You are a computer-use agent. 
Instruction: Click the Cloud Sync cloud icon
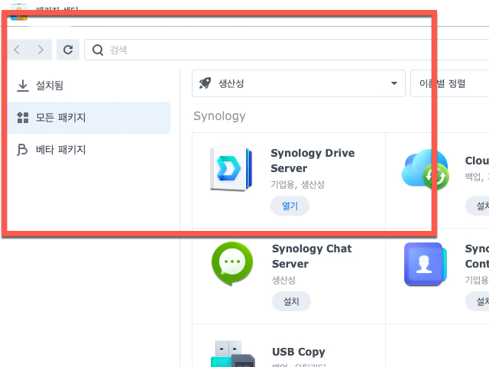[426, 169]
